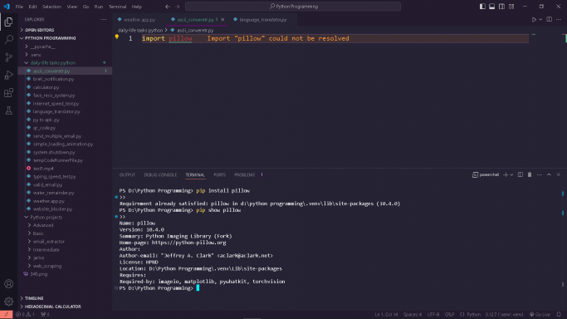
Task: Open the Testing flask view
Action: [8, 110]
